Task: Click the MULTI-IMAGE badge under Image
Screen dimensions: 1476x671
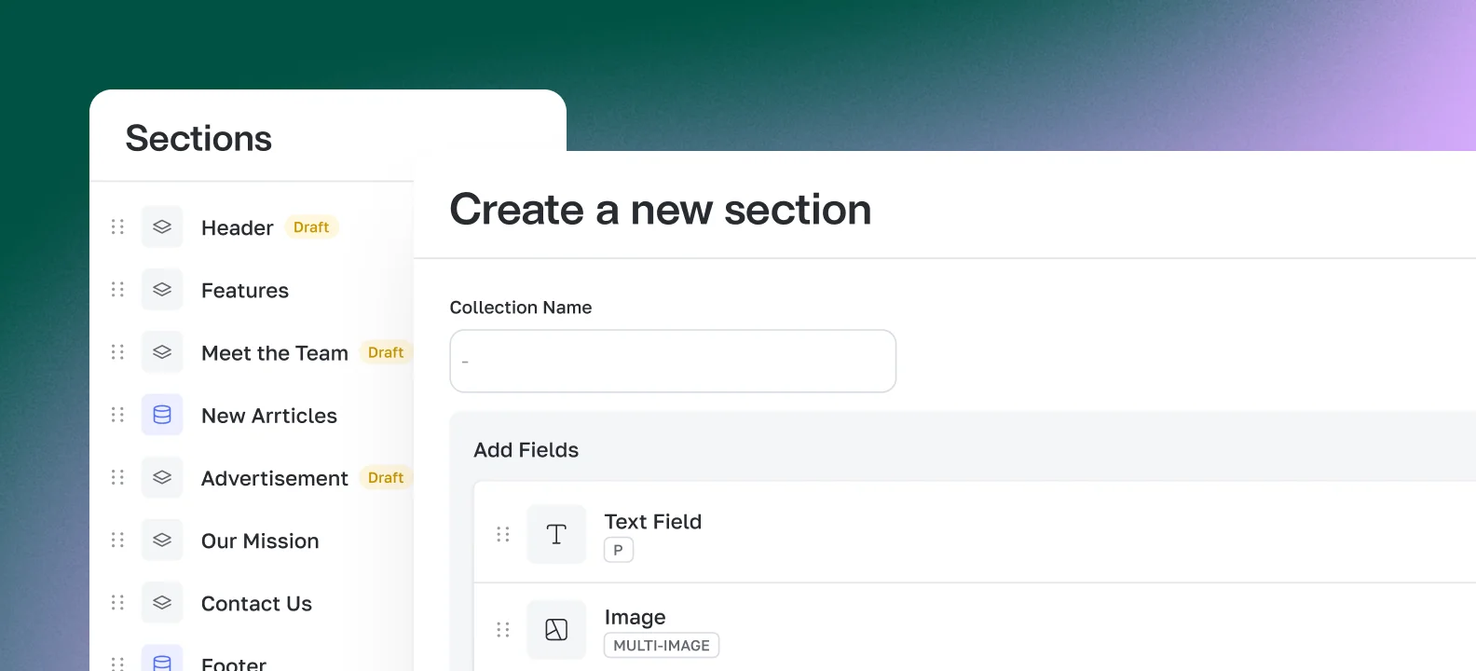Action: pos(662,645)
